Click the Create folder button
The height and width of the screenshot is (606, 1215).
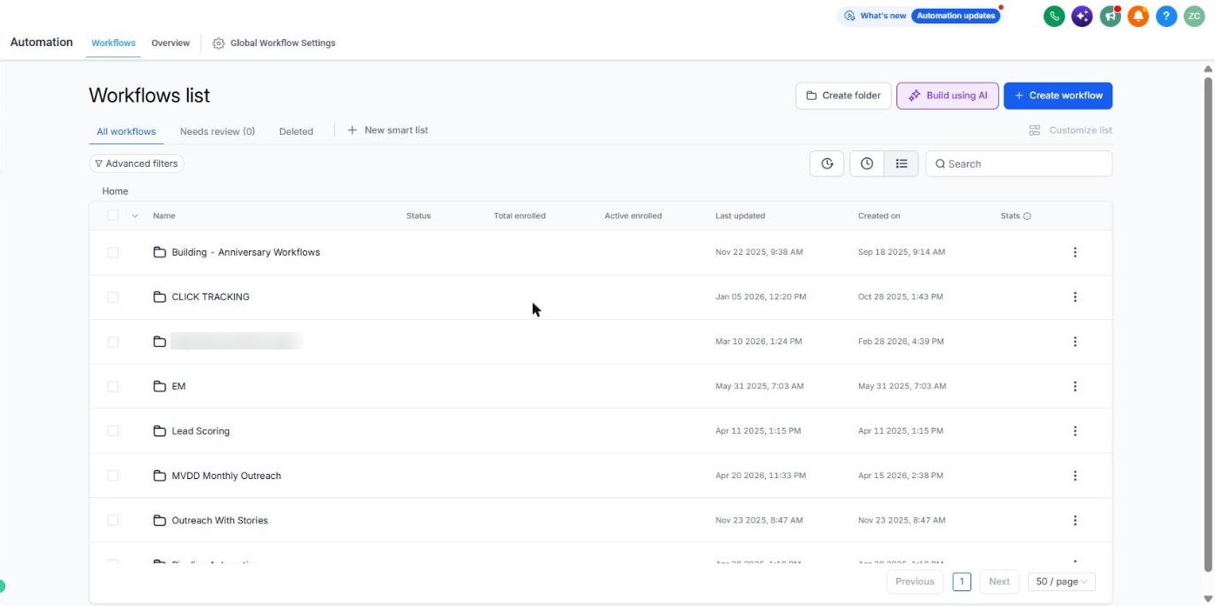(843, 96)
